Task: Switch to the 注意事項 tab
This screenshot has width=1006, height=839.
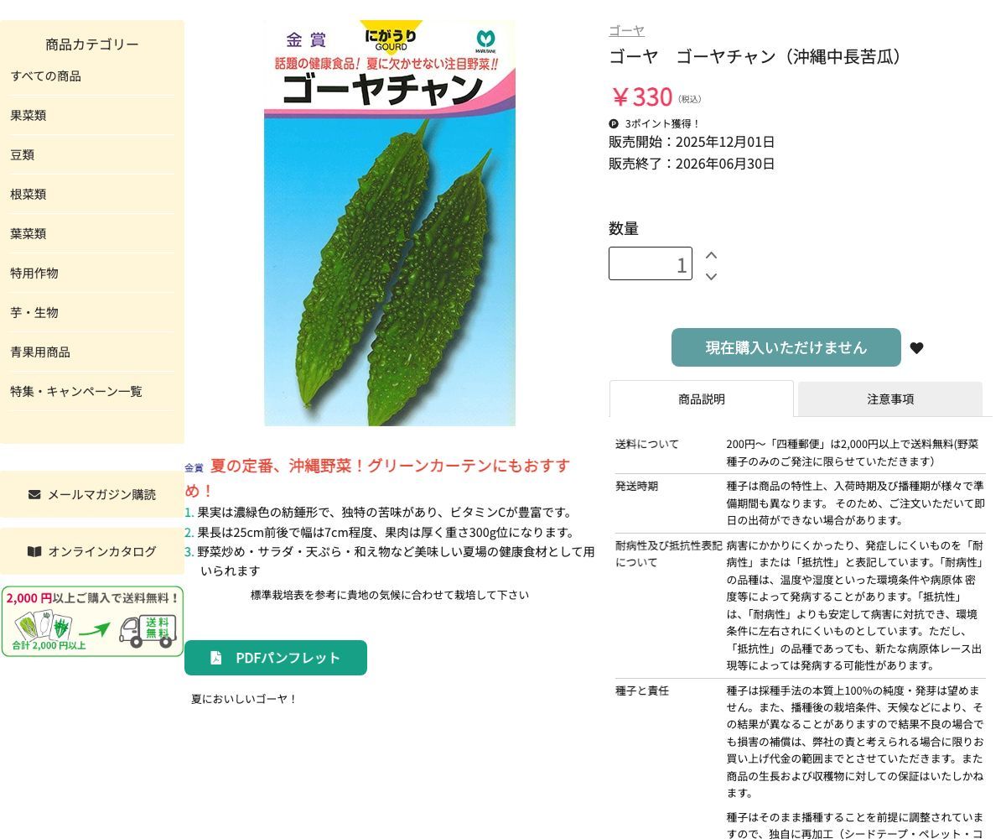Action: click(x=889, y=399)
